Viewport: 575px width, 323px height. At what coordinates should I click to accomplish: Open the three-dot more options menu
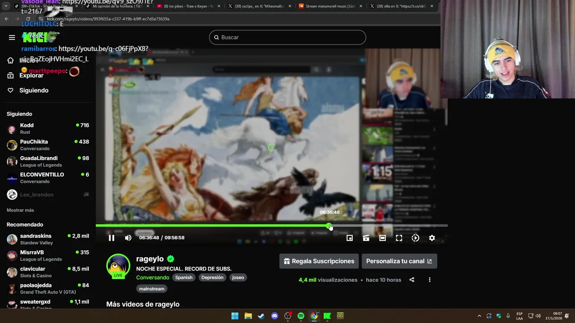coord(429,280)
